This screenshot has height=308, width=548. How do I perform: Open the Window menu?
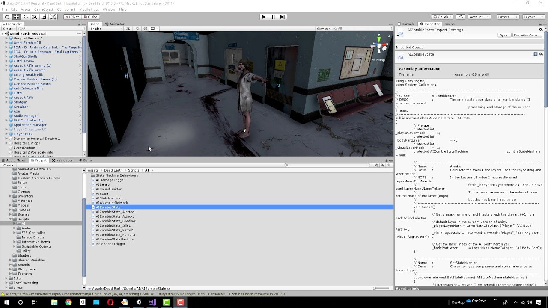[x=109, y=9]
